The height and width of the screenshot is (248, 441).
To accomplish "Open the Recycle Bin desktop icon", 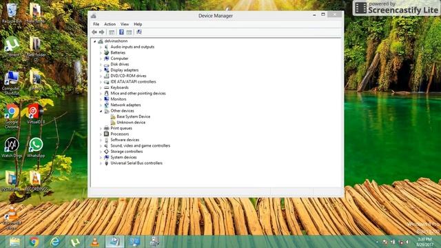I will (12, 13).
